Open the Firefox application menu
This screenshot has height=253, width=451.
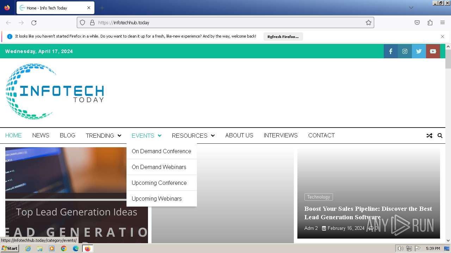(x=443, y=22)
